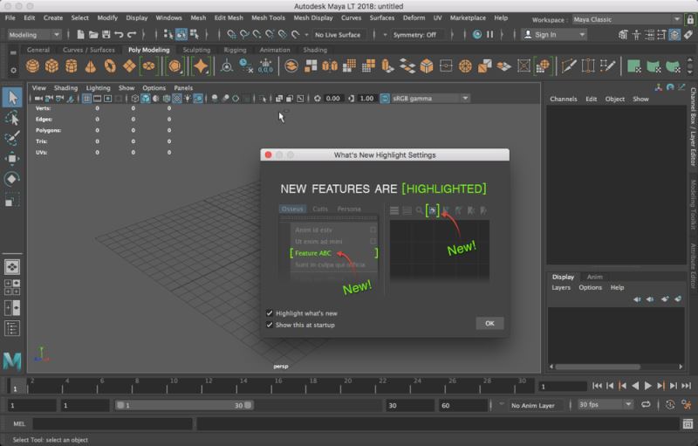Toggle the Attribute Editor sidebar tab
This screenshot has height=446, width=698.
tap(693, 265)
